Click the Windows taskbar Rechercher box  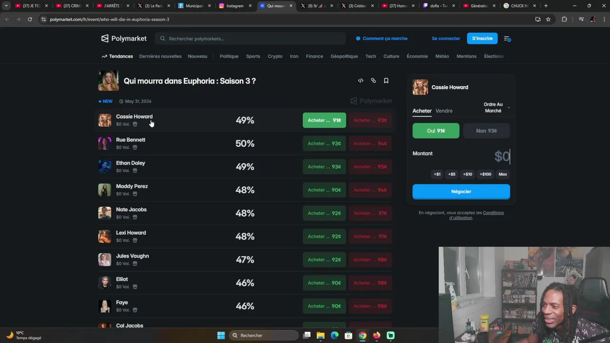tap(264, 335)
